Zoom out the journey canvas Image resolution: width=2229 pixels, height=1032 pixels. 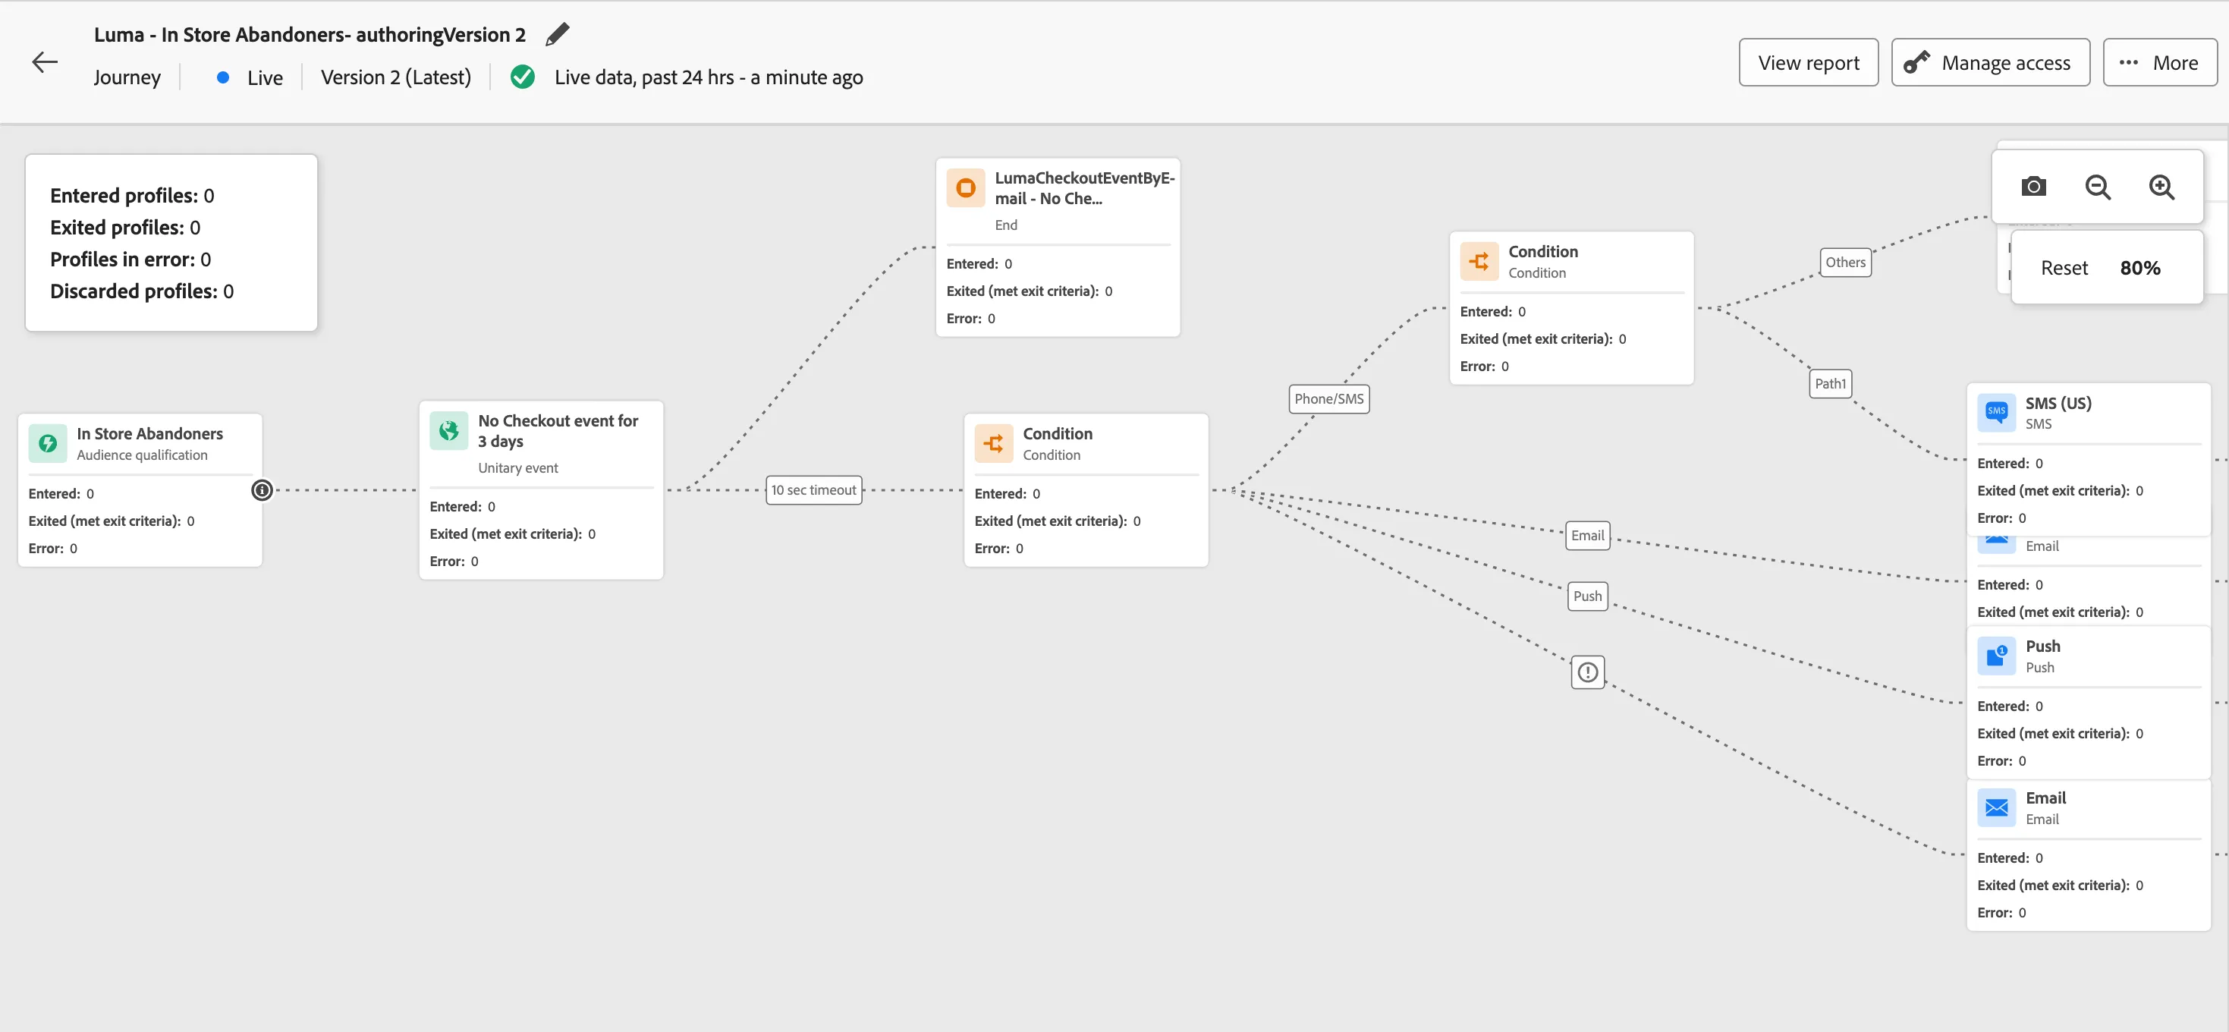click(2096, 186)
